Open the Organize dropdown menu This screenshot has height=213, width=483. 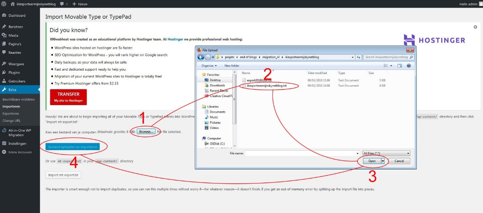(209, 66)
